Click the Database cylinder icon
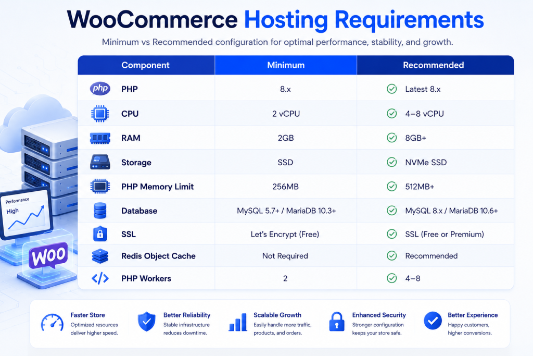Viewport: 533px width, 356px height. [100, 211]
